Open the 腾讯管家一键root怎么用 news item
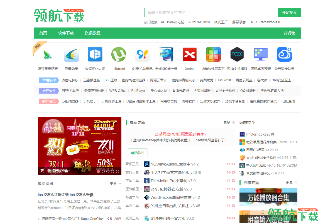 (x=77, y=219)
